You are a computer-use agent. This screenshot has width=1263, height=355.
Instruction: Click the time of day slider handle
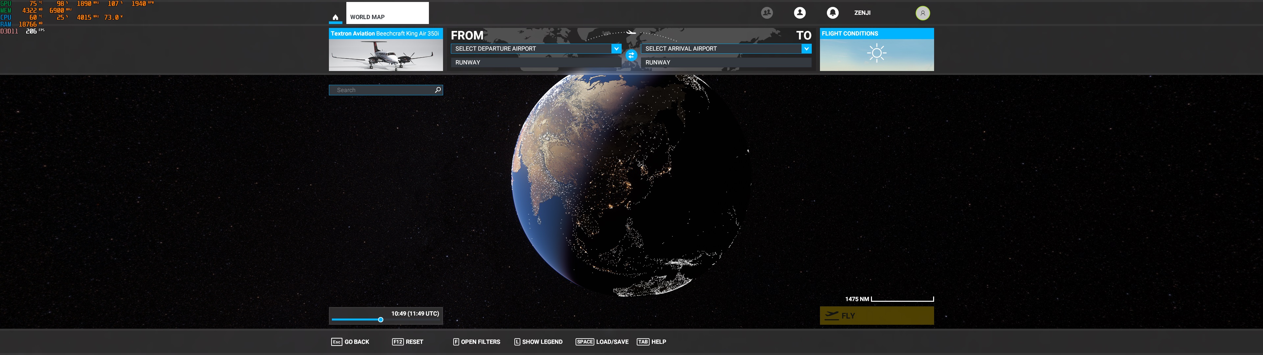(381, 320)
